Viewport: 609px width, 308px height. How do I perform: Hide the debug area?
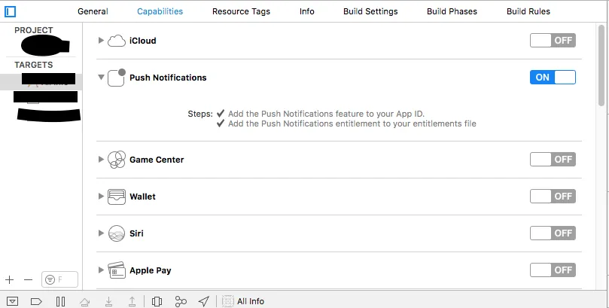point(14,301)
